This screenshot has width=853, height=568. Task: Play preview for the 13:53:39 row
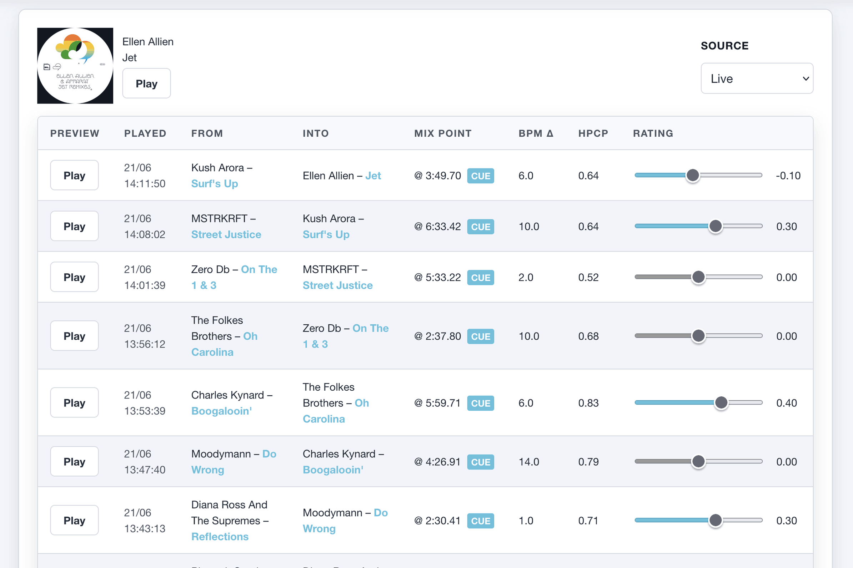74,402
